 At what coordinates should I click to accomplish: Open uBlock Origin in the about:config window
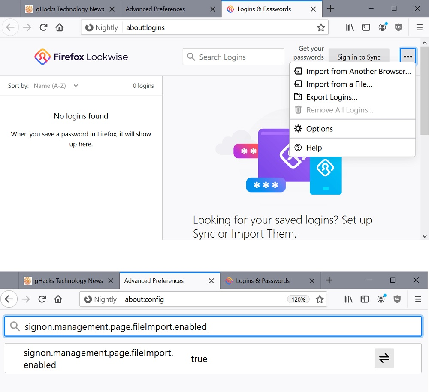pyautogui.click(x=397, y=299)
